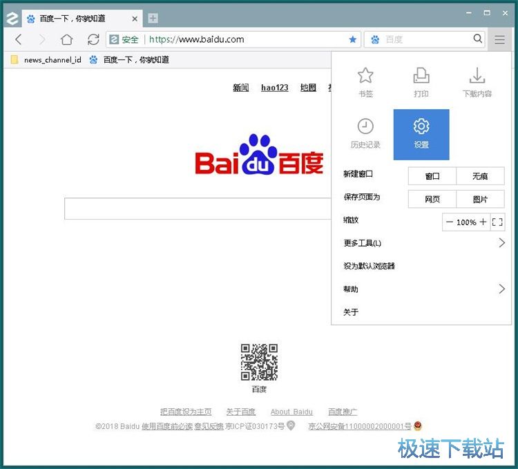Click the fullscreen brackets icon
Image resolution: width=518 pixels, height=469 pixels.
tap(497, 222)
